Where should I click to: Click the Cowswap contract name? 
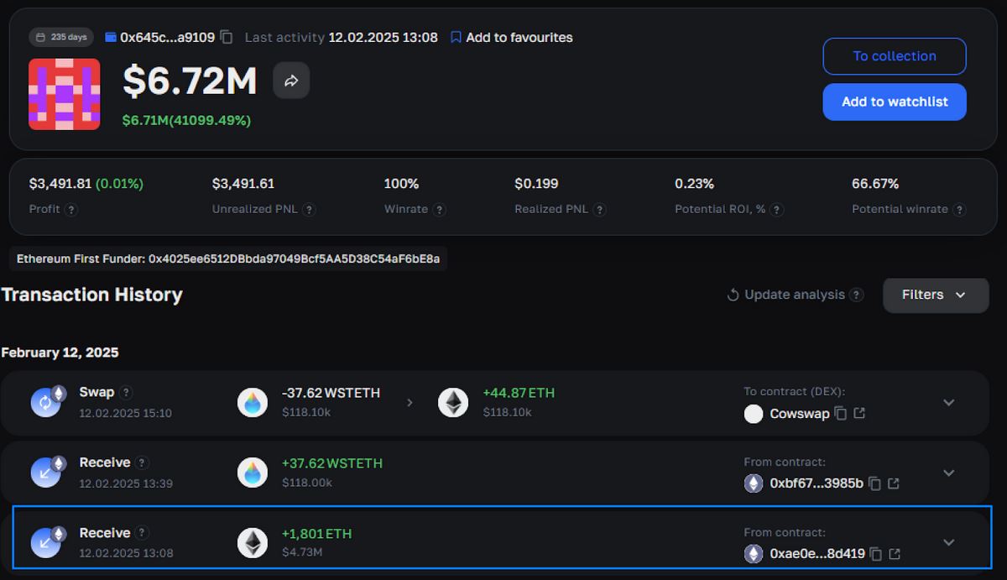click(x=800, y=414)
